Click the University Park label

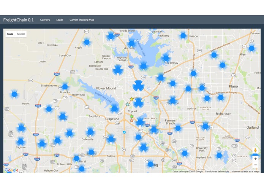(202, 149)
